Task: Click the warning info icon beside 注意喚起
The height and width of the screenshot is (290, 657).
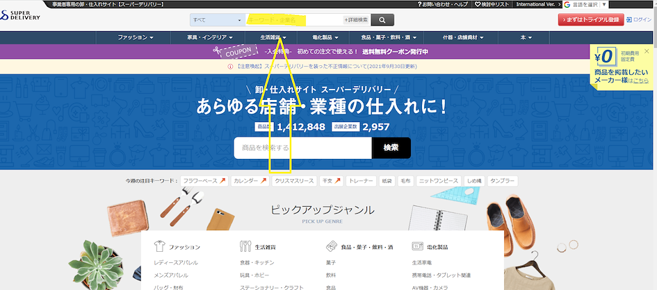Action: click(230, 67)
